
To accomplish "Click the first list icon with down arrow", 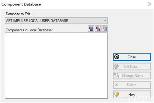I will pyautogui.click(x=91, y=29).
